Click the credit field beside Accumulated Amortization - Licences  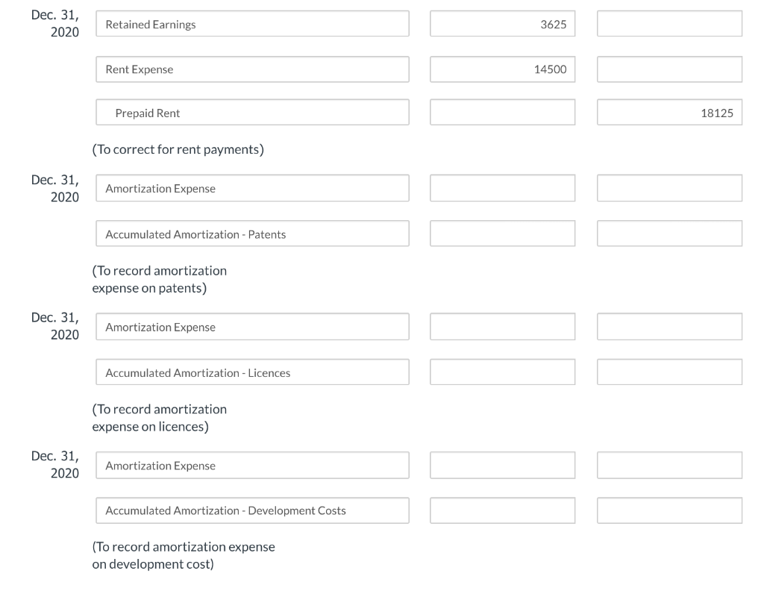click(668, 371)
